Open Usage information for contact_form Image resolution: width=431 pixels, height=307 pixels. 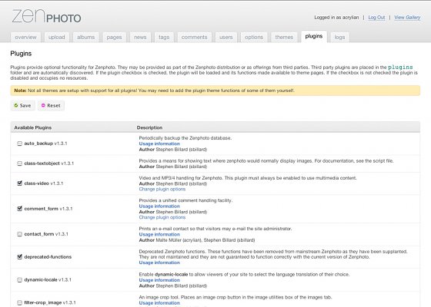pyautogui.click(x=159, y=234)
